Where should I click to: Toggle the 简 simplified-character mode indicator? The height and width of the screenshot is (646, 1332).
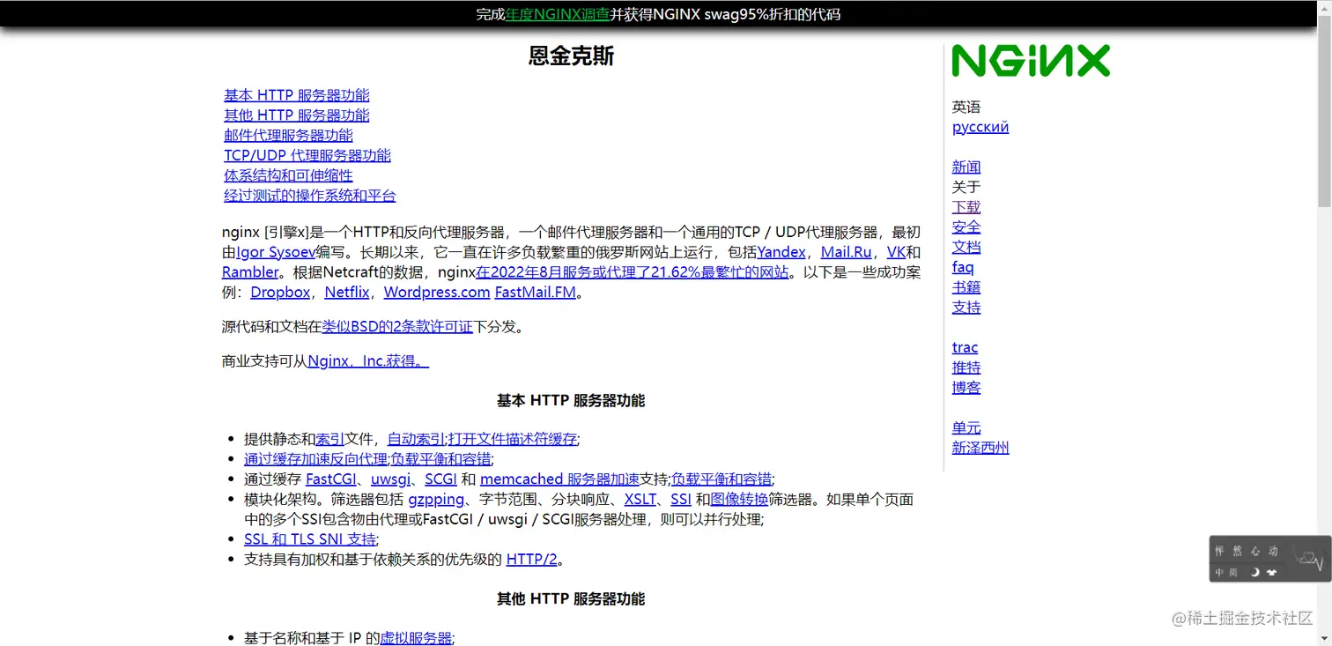1233,572
